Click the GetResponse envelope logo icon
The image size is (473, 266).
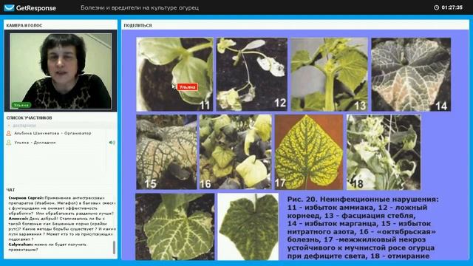(x=9, y=7)
